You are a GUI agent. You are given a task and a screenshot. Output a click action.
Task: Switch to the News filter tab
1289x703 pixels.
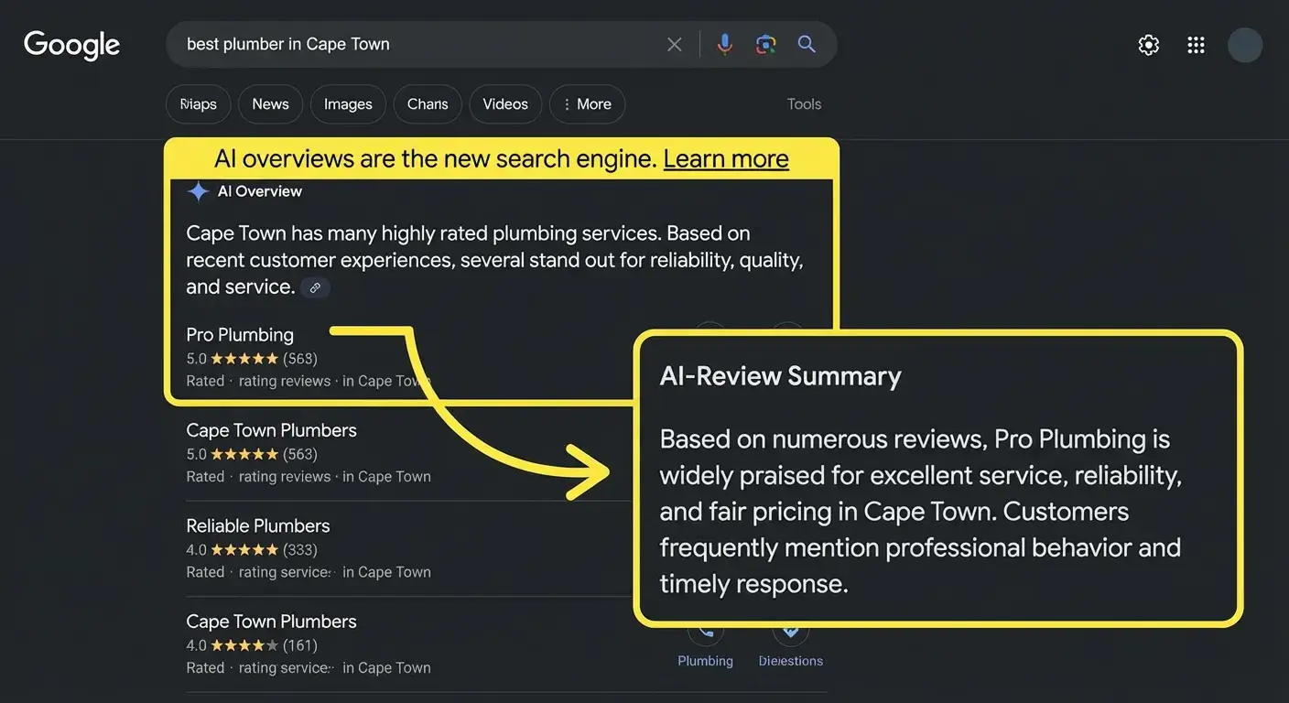(270, 104)
